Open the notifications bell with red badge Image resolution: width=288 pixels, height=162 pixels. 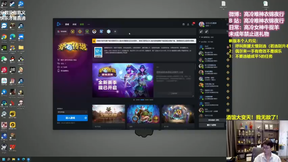pyautogui.click(x=193, y=24)
